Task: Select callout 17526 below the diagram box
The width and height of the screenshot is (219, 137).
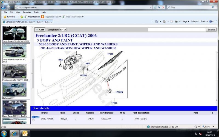Action: [x=114, y=103]
